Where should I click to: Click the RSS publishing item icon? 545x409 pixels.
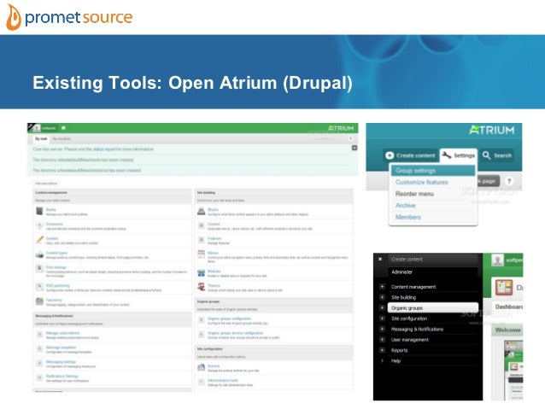[39, 287]
